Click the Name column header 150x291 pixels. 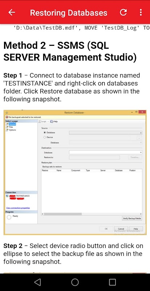pos(59,170)
